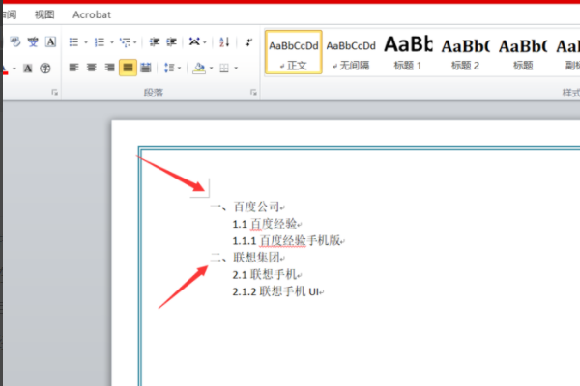
Task: Show or hide paragraph marks
Action: 248,42
